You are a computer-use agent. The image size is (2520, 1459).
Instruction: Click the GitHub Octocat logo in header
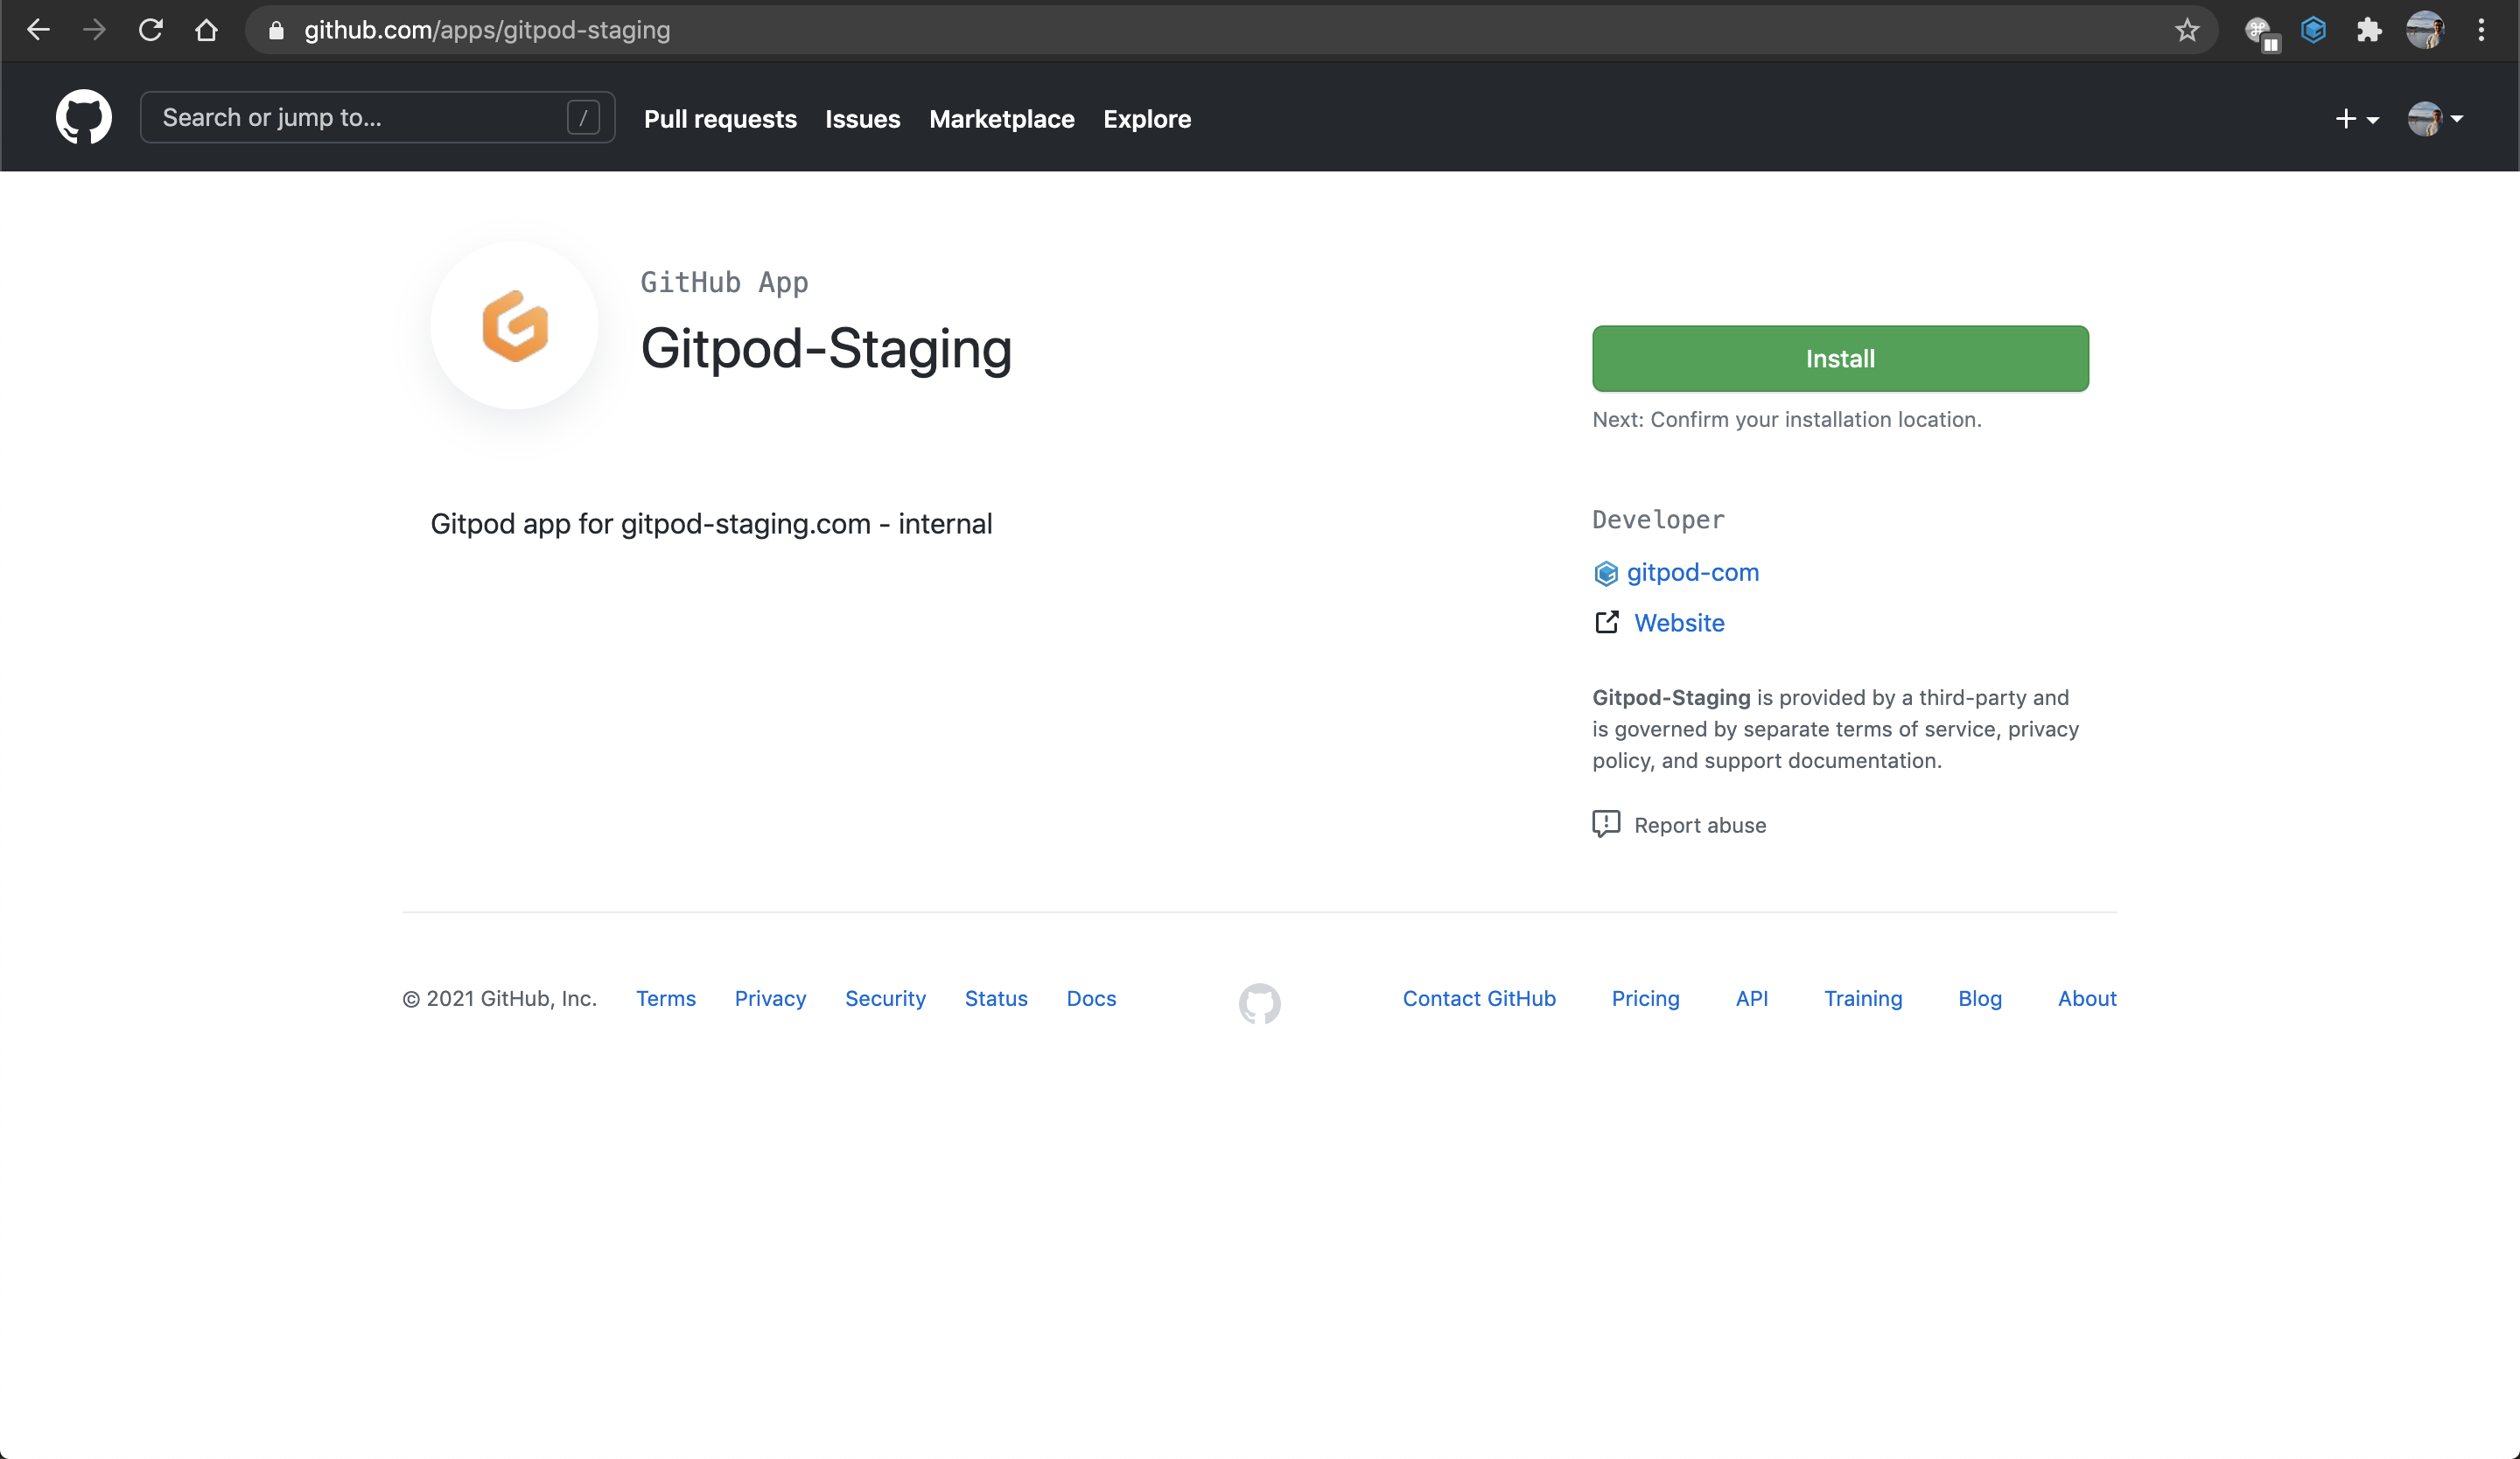tap(83, 118)
